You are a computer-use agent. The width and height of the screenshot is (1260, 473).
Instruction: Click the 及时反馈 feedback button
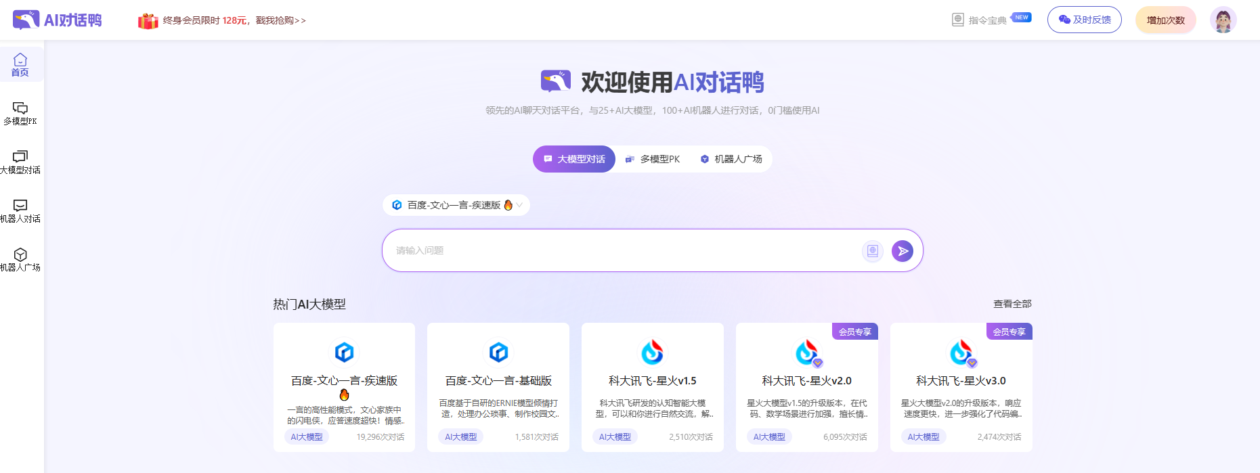(x=1085, y=20)
